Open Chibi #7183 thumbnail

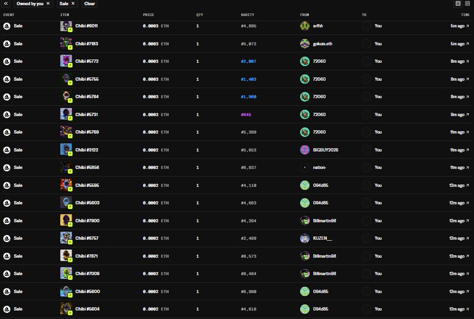pyautogui.click(x=66, y=43)
